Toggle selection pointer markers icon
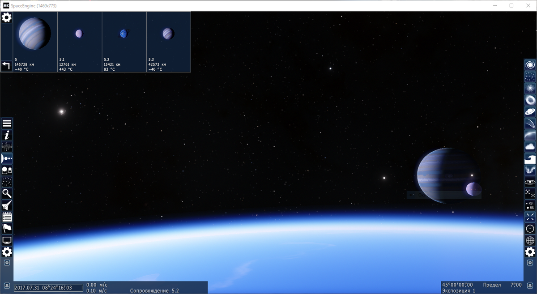The width and height of the screenshot is (537, 294). click(530, 217)
